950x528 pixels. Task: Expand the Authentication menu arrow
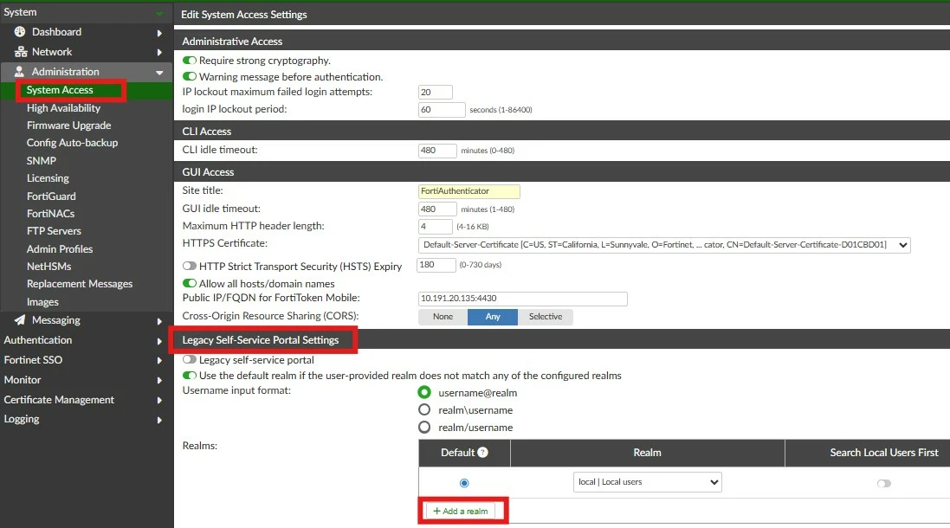coord(159,341)
